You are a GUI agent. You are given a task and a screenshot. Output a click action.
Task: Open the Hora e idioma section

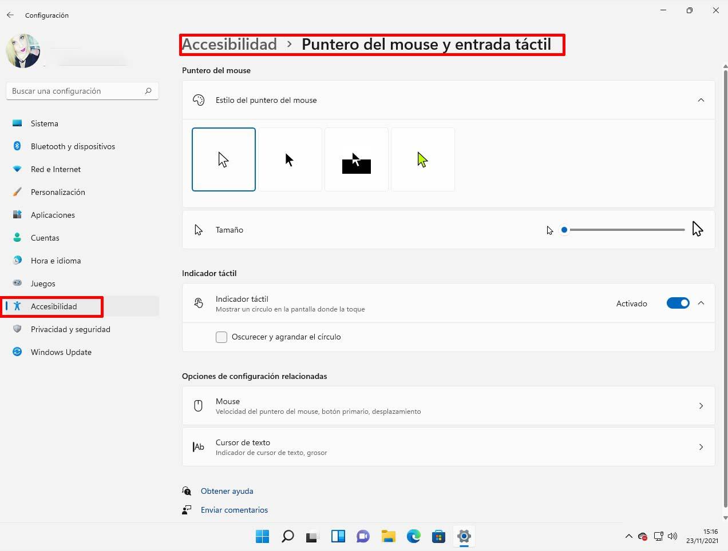click(55, 261)
